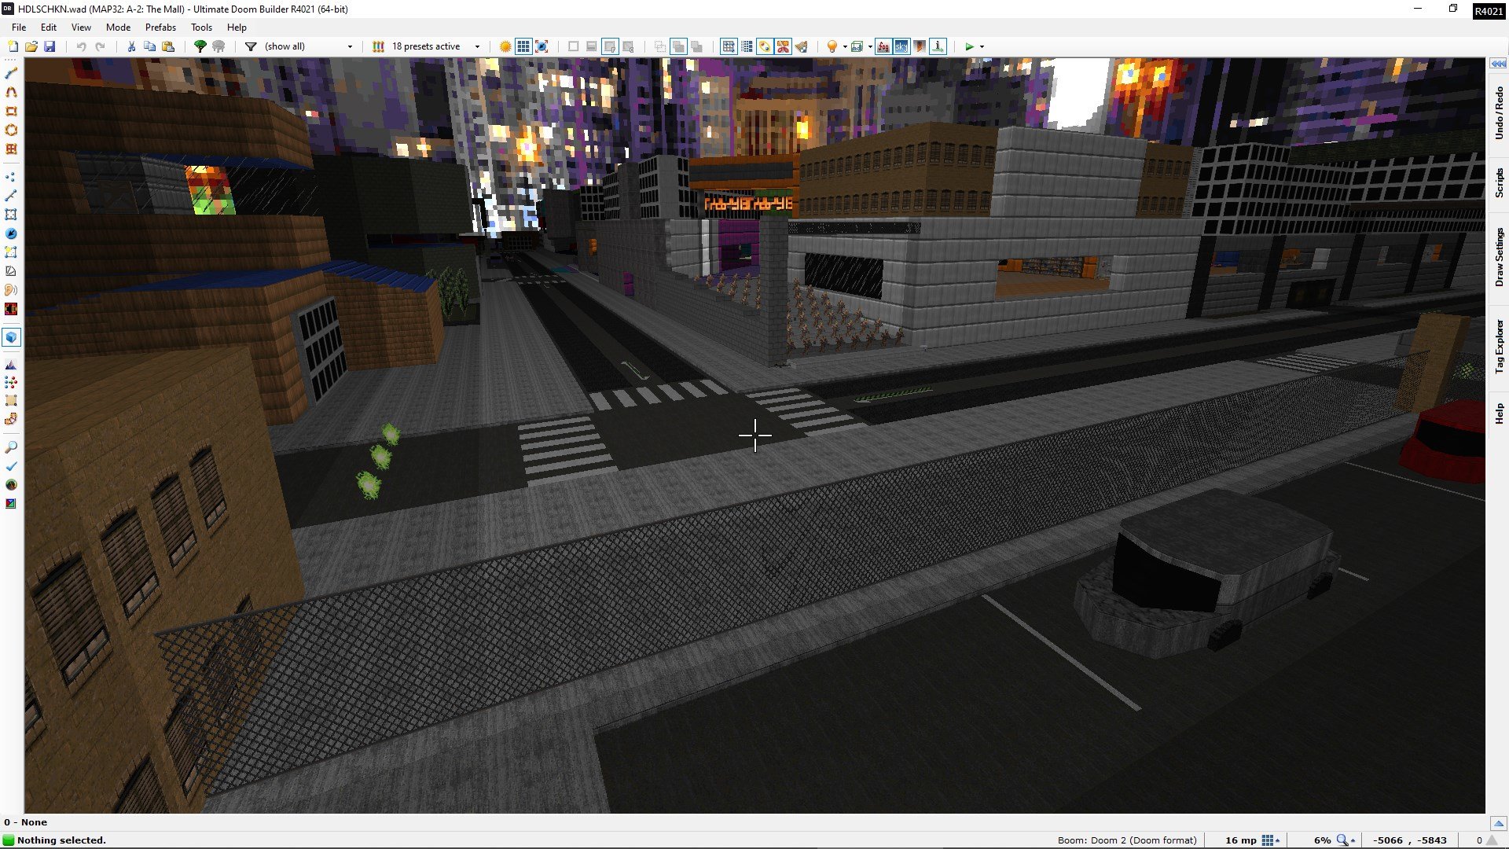Toggle fog rendering button
This screenshot has width=1509, height=849.
click(x=883, y=46)
